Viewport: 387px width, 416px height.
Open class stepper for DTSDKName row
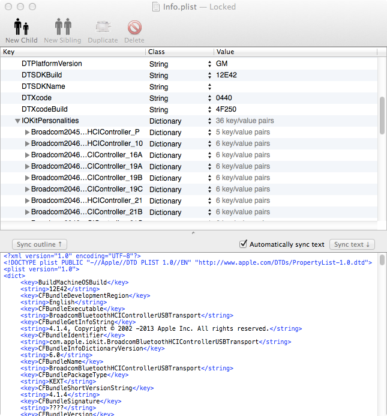(x=209, y=86)
